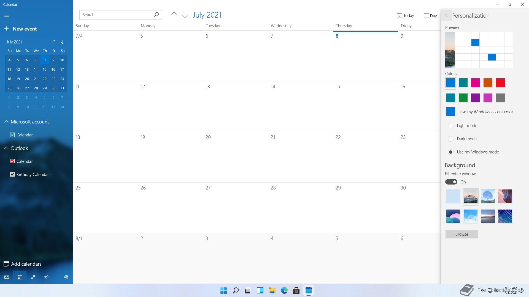Click day 8/1 in the month grid
Screen dimensions: 529x297
pyautogui.click(x=105, y=258)
